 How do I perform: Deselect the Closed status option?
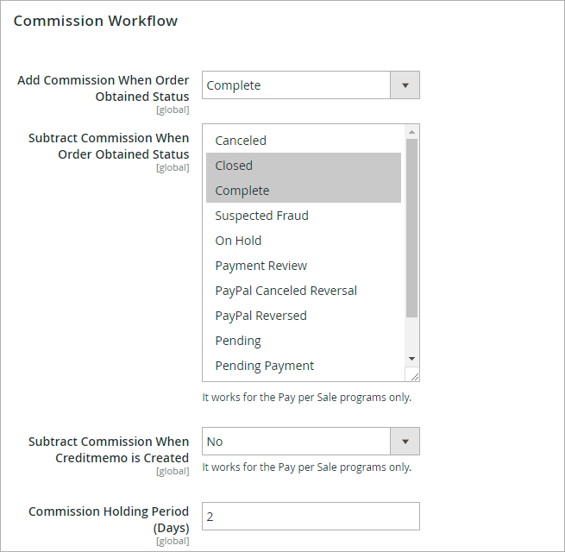point(234,166)
